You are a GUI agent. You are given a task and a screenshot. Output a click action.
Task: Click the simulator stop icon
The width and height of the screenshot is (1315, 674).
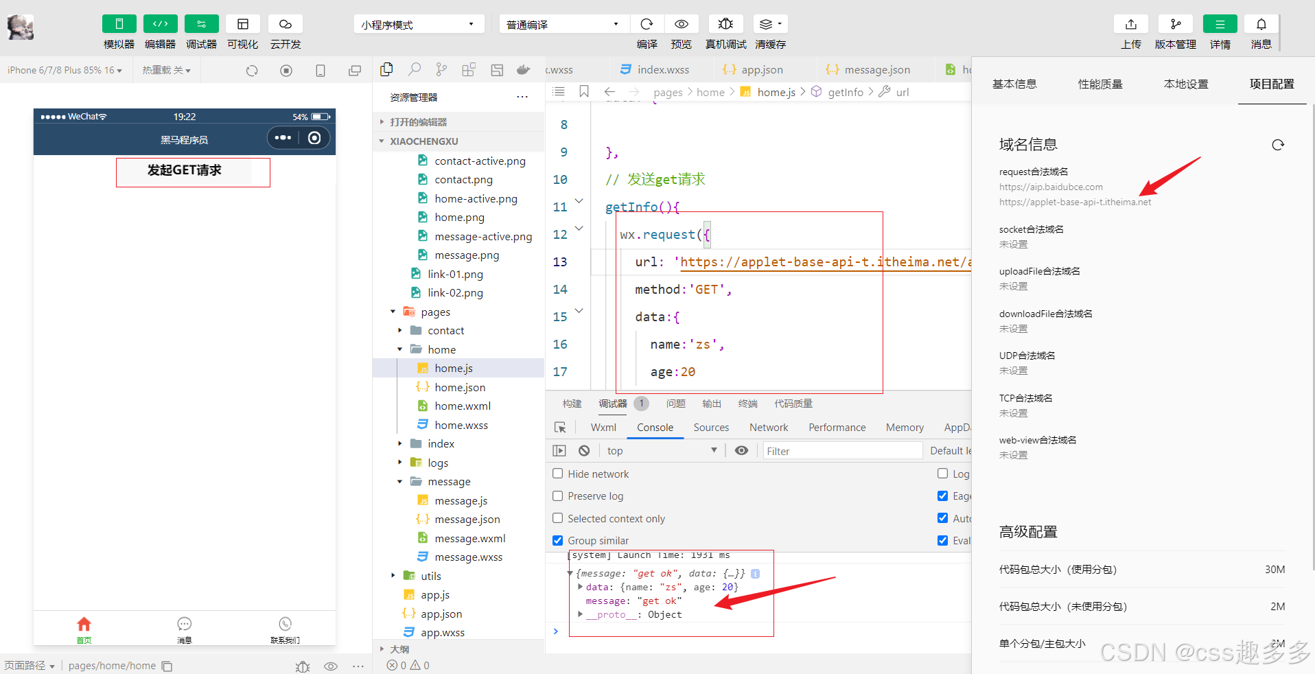[286, 70]
